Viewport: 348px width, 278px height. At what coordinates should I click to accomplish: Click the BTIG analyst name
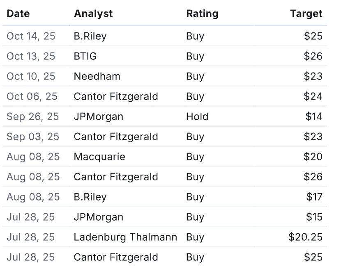pos(85,56)
